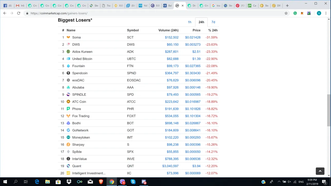The image size is (331, 186).
Task: Click the muted volume tray icon
Action: pos(289,182)
